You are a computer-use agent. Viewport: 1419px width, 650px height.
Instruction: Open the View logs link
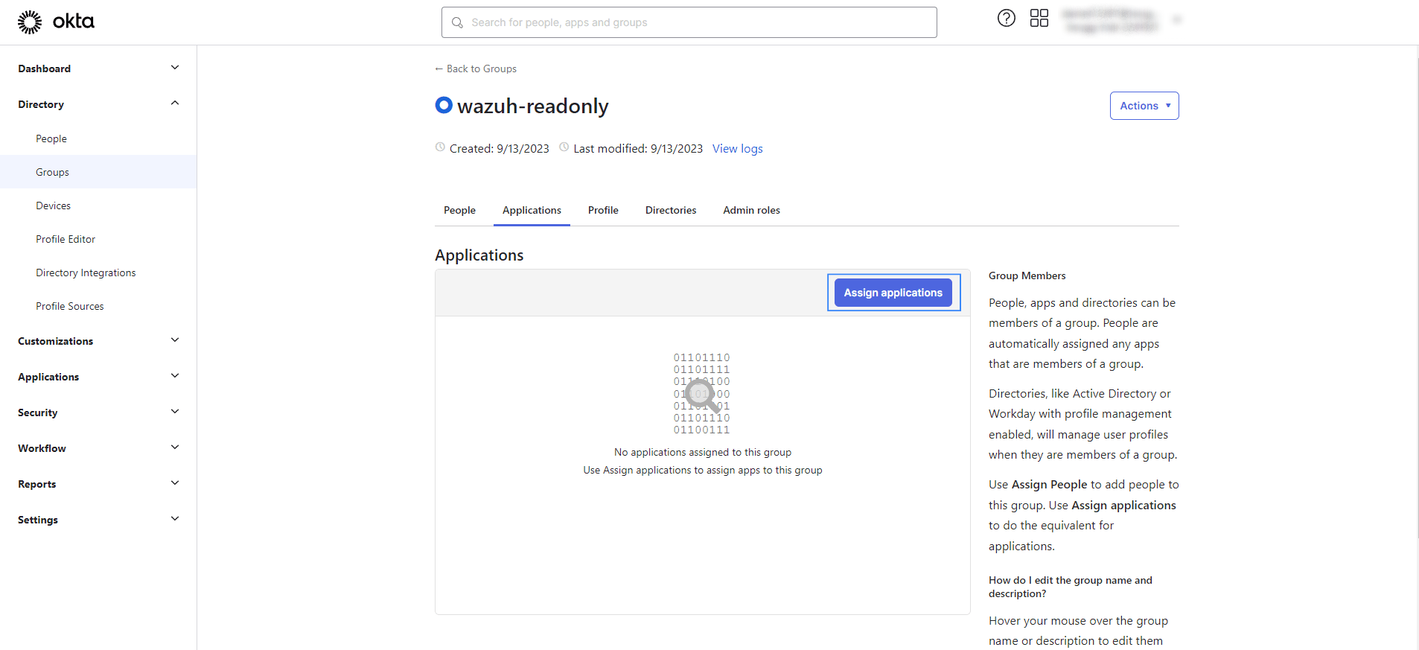(737, 149)
